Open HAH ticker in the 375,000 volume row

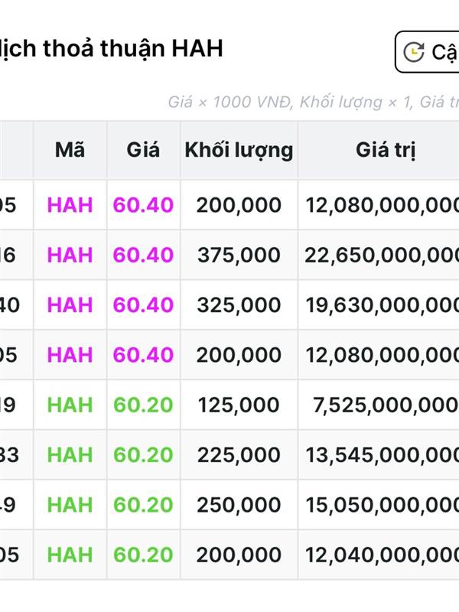pyautogui.click(x=70, y=255)
